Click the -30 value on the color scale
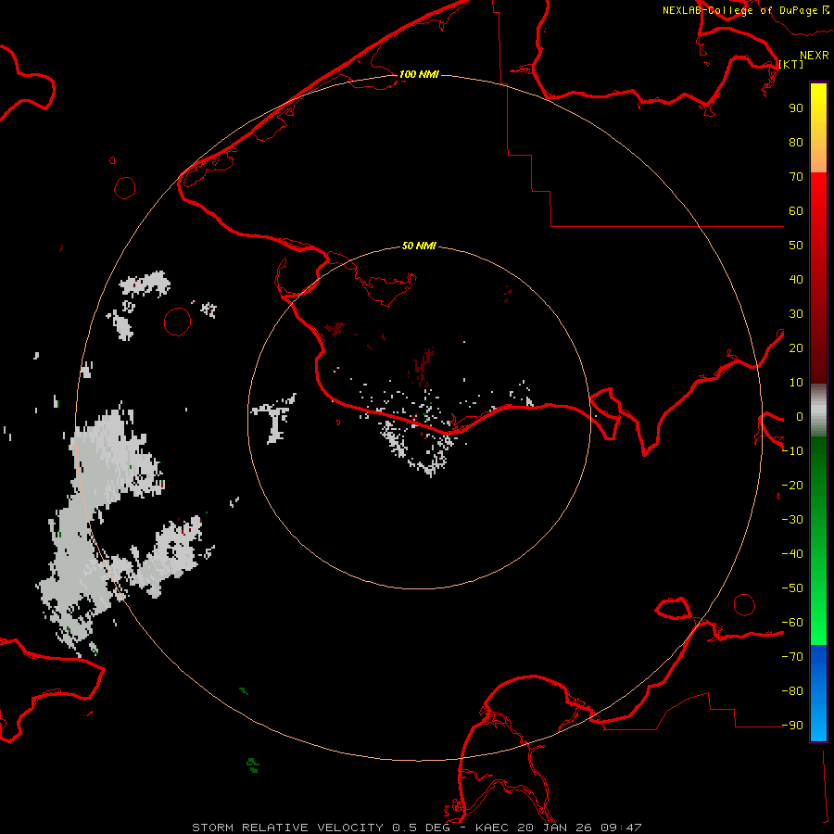 pyautogui.click(x=792, y=520)
